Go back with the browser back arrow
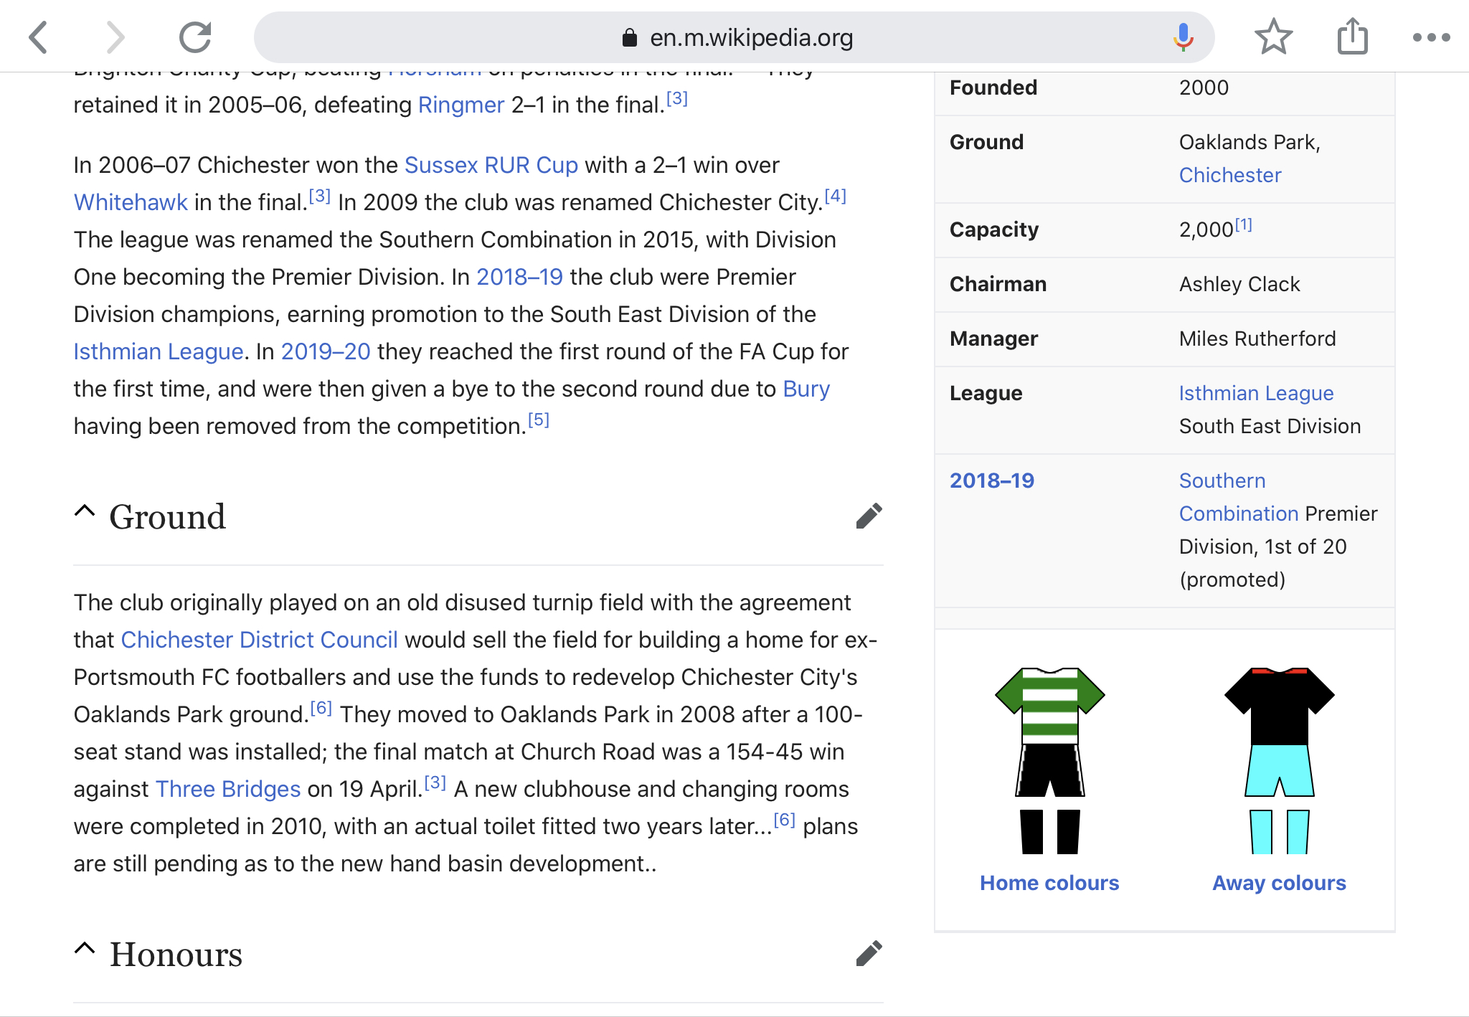 click(x=39, y=37)
